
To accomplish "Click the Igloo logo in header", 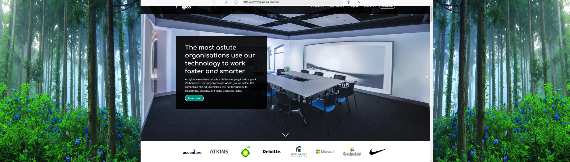I will 186,7.
